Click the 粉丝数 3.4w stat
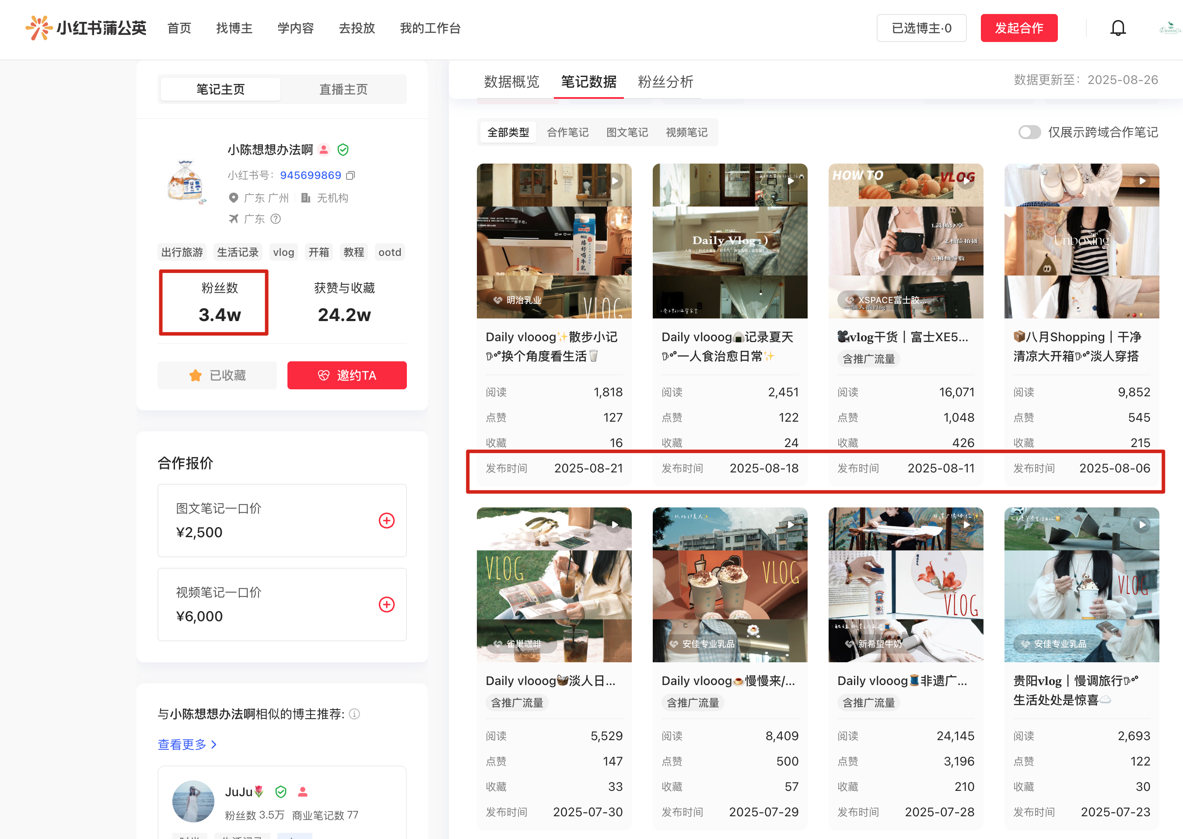This screenshot has width=1183, height=839. pyautogui.click(x=220, y=303)
